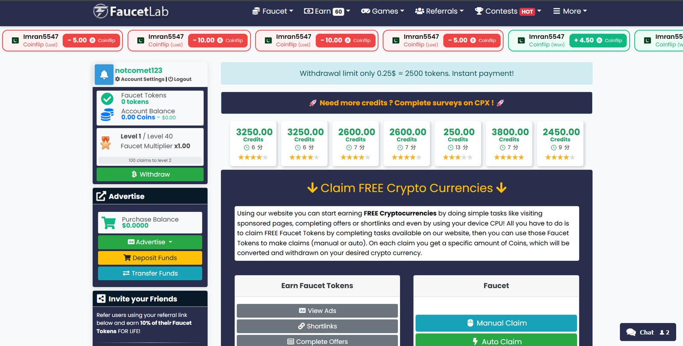
Task: Click the withdrawal limit info banner
Action: pos(406,73)
